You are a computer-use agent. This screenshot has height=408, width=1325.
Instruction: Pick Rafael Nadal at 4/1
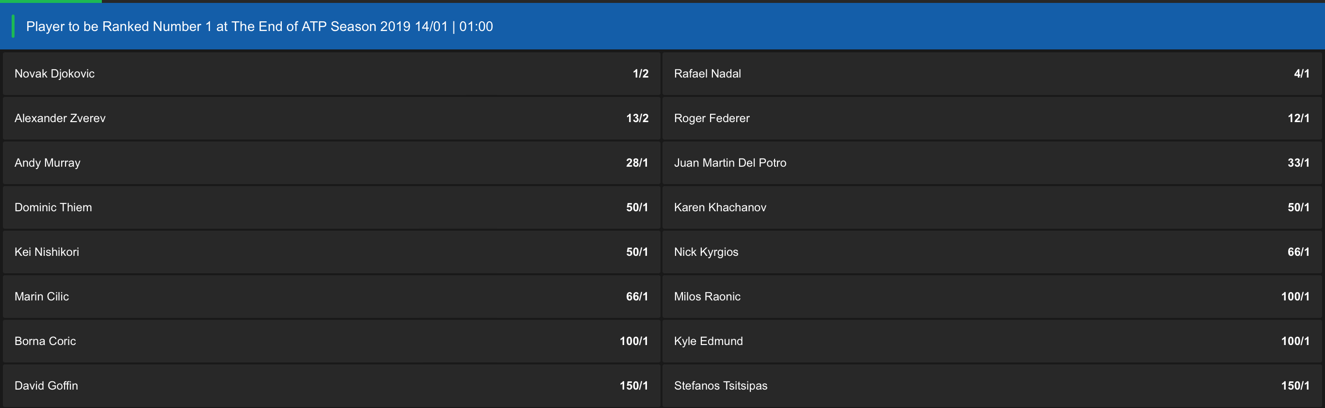992,74
